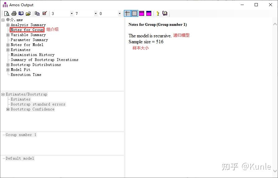Viewport: 278px width, 178px height.
Task: Select Model Fit tree item
Action: pyautogui.click(x=20, y=69)
